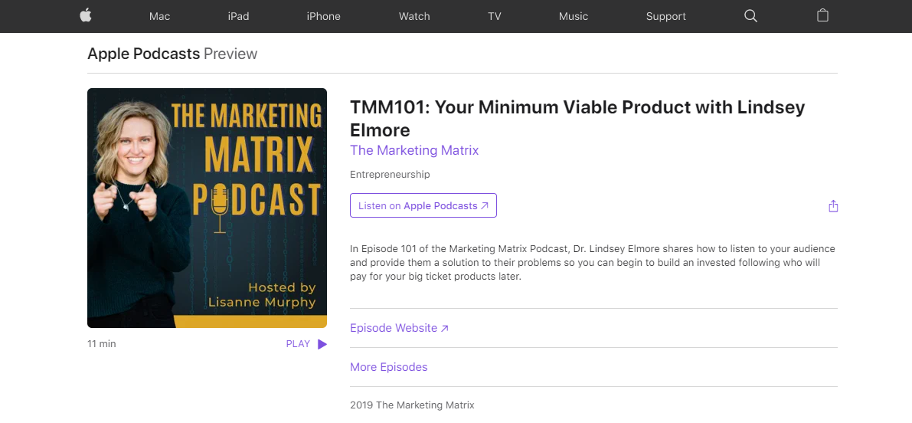This screenshot has height=423, width=912.
Task: Click the Episode 101 description paragraph
Action: [x=593, y=262]
